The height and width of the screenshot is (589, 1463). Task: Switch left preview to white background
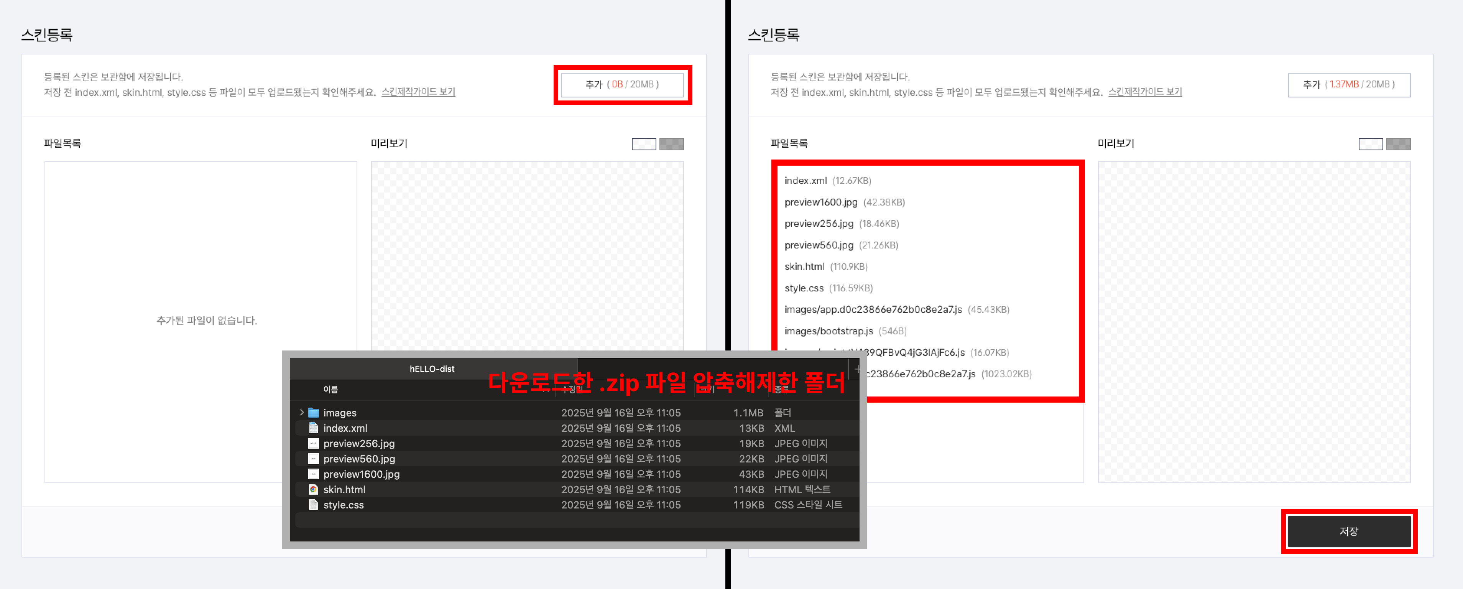point(643,144)
